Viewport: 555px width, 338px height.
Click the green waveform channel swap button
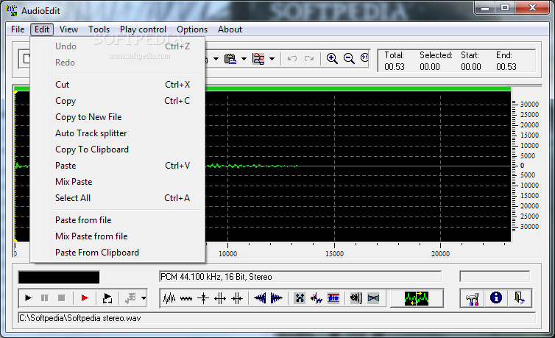click(x=417, y=298)
